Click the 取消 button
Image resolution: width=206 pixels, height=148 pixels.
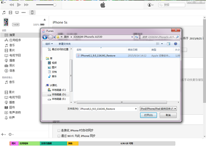(168, 115)
